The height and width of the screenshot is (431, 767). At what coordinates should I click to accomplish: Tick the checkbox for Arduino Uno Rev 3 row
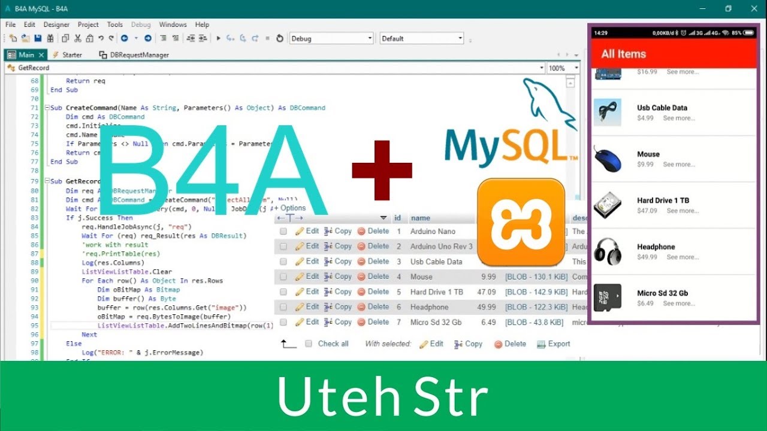coord(283,246)
